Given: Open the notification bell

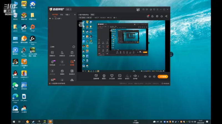Looking at the screenshot, I should point(162,16).
